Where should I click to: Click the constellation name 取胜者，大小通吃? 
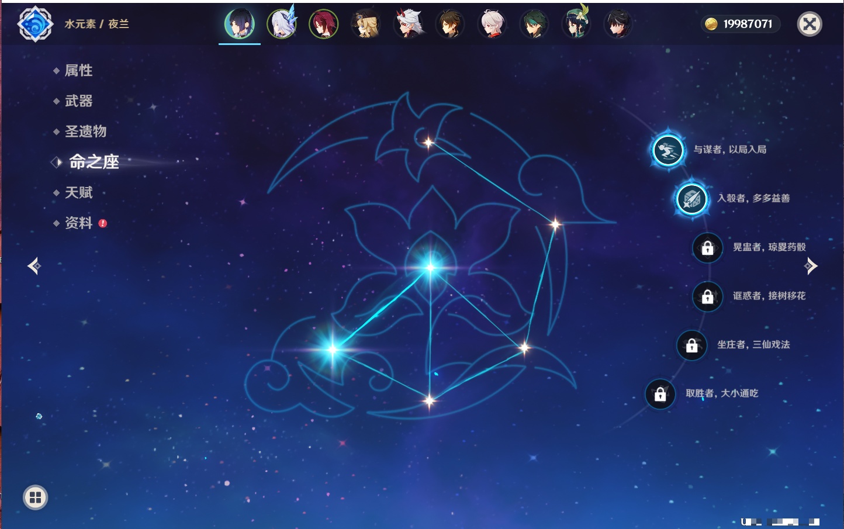tap(722, 393)
